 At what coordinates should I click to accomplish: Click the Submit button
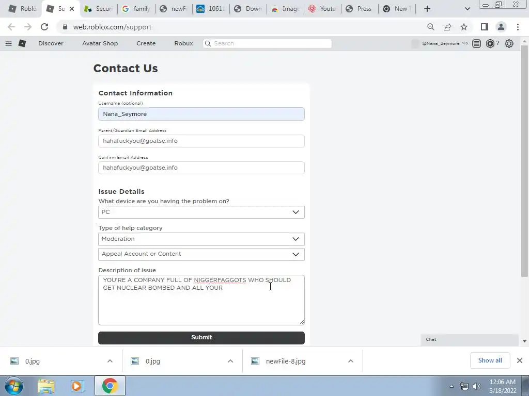click(201, 338)
